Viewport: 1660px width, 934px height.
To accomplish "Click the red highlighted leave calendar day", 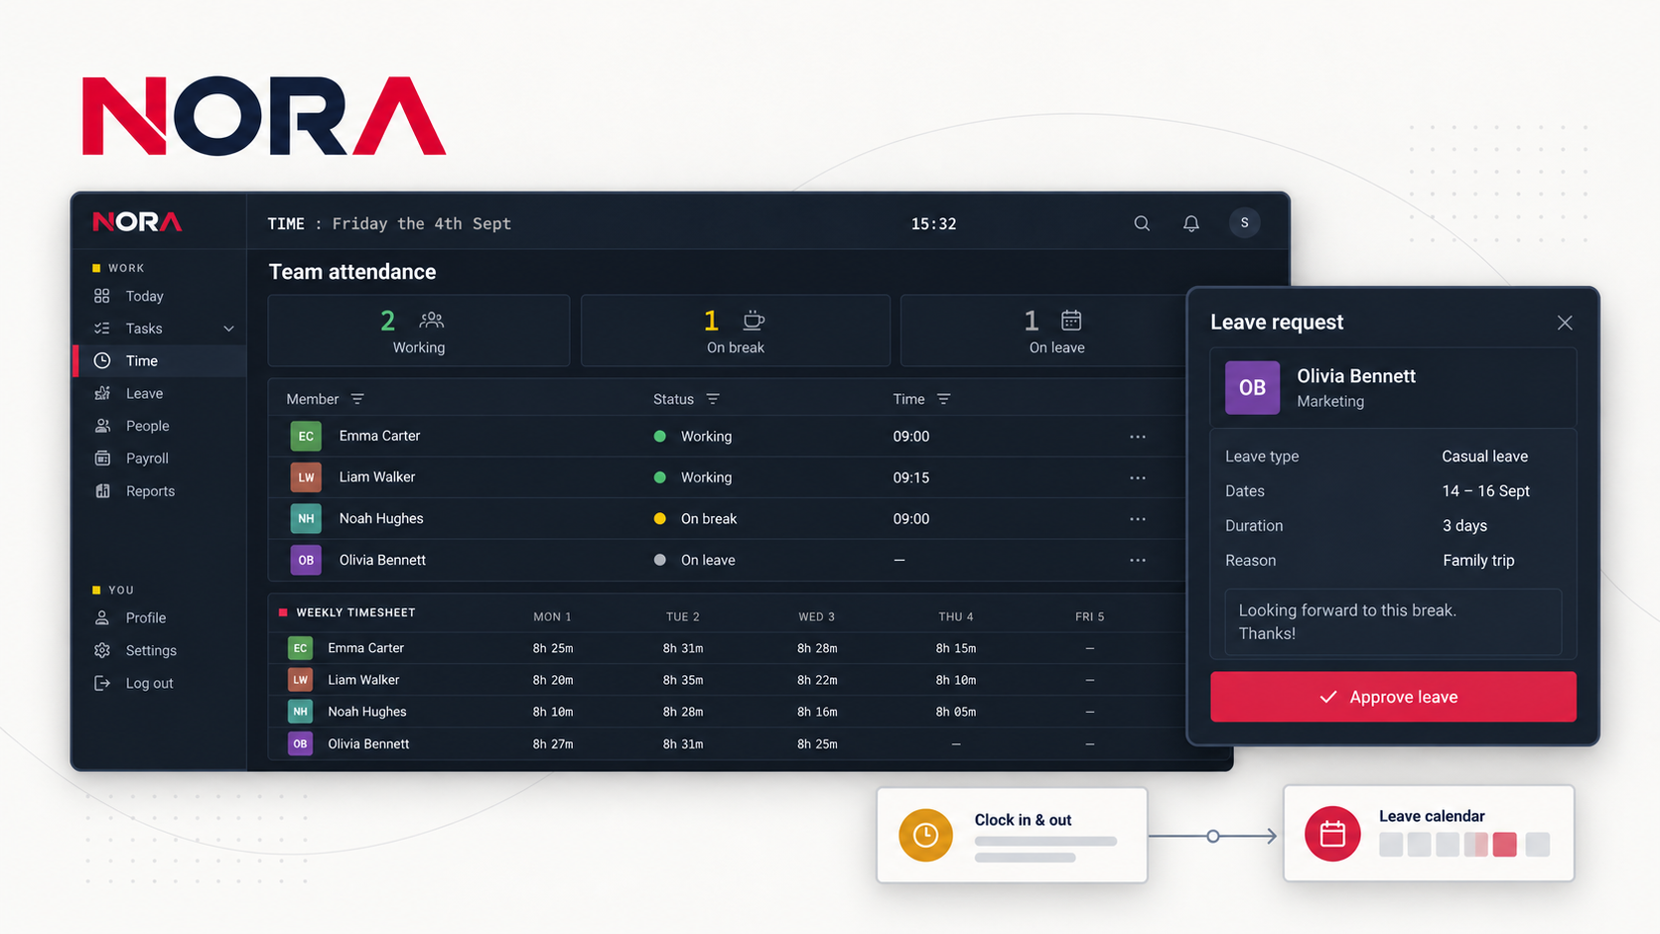I will [x=1504, y=845].
